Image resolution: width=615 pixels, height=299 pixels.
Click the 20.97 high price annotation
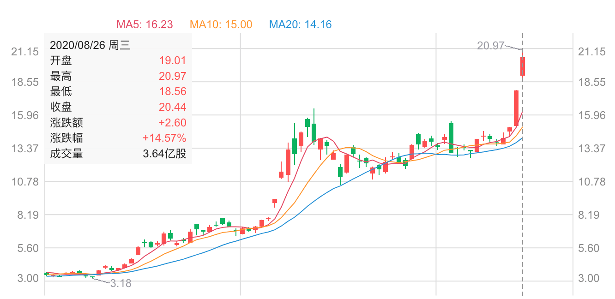point(490,46)
